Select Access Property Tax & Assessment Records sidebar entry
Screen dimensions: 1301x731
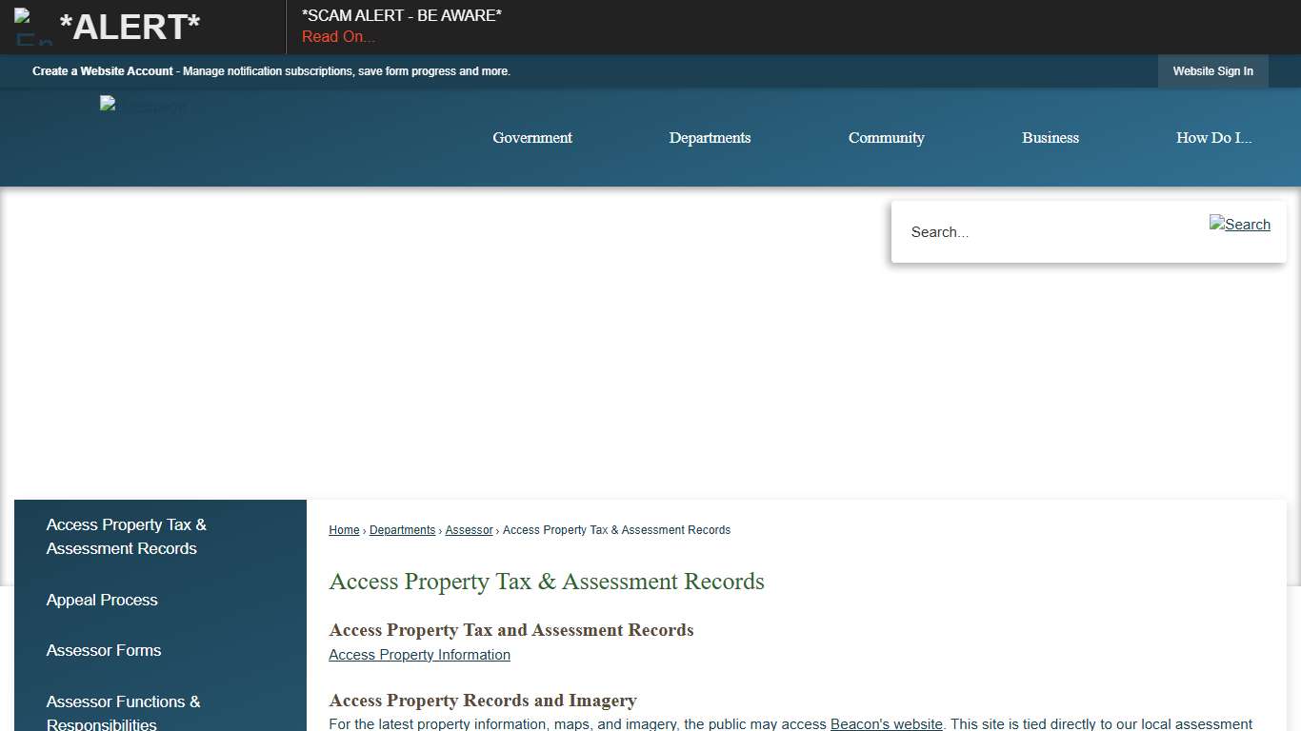pos(126,536)
